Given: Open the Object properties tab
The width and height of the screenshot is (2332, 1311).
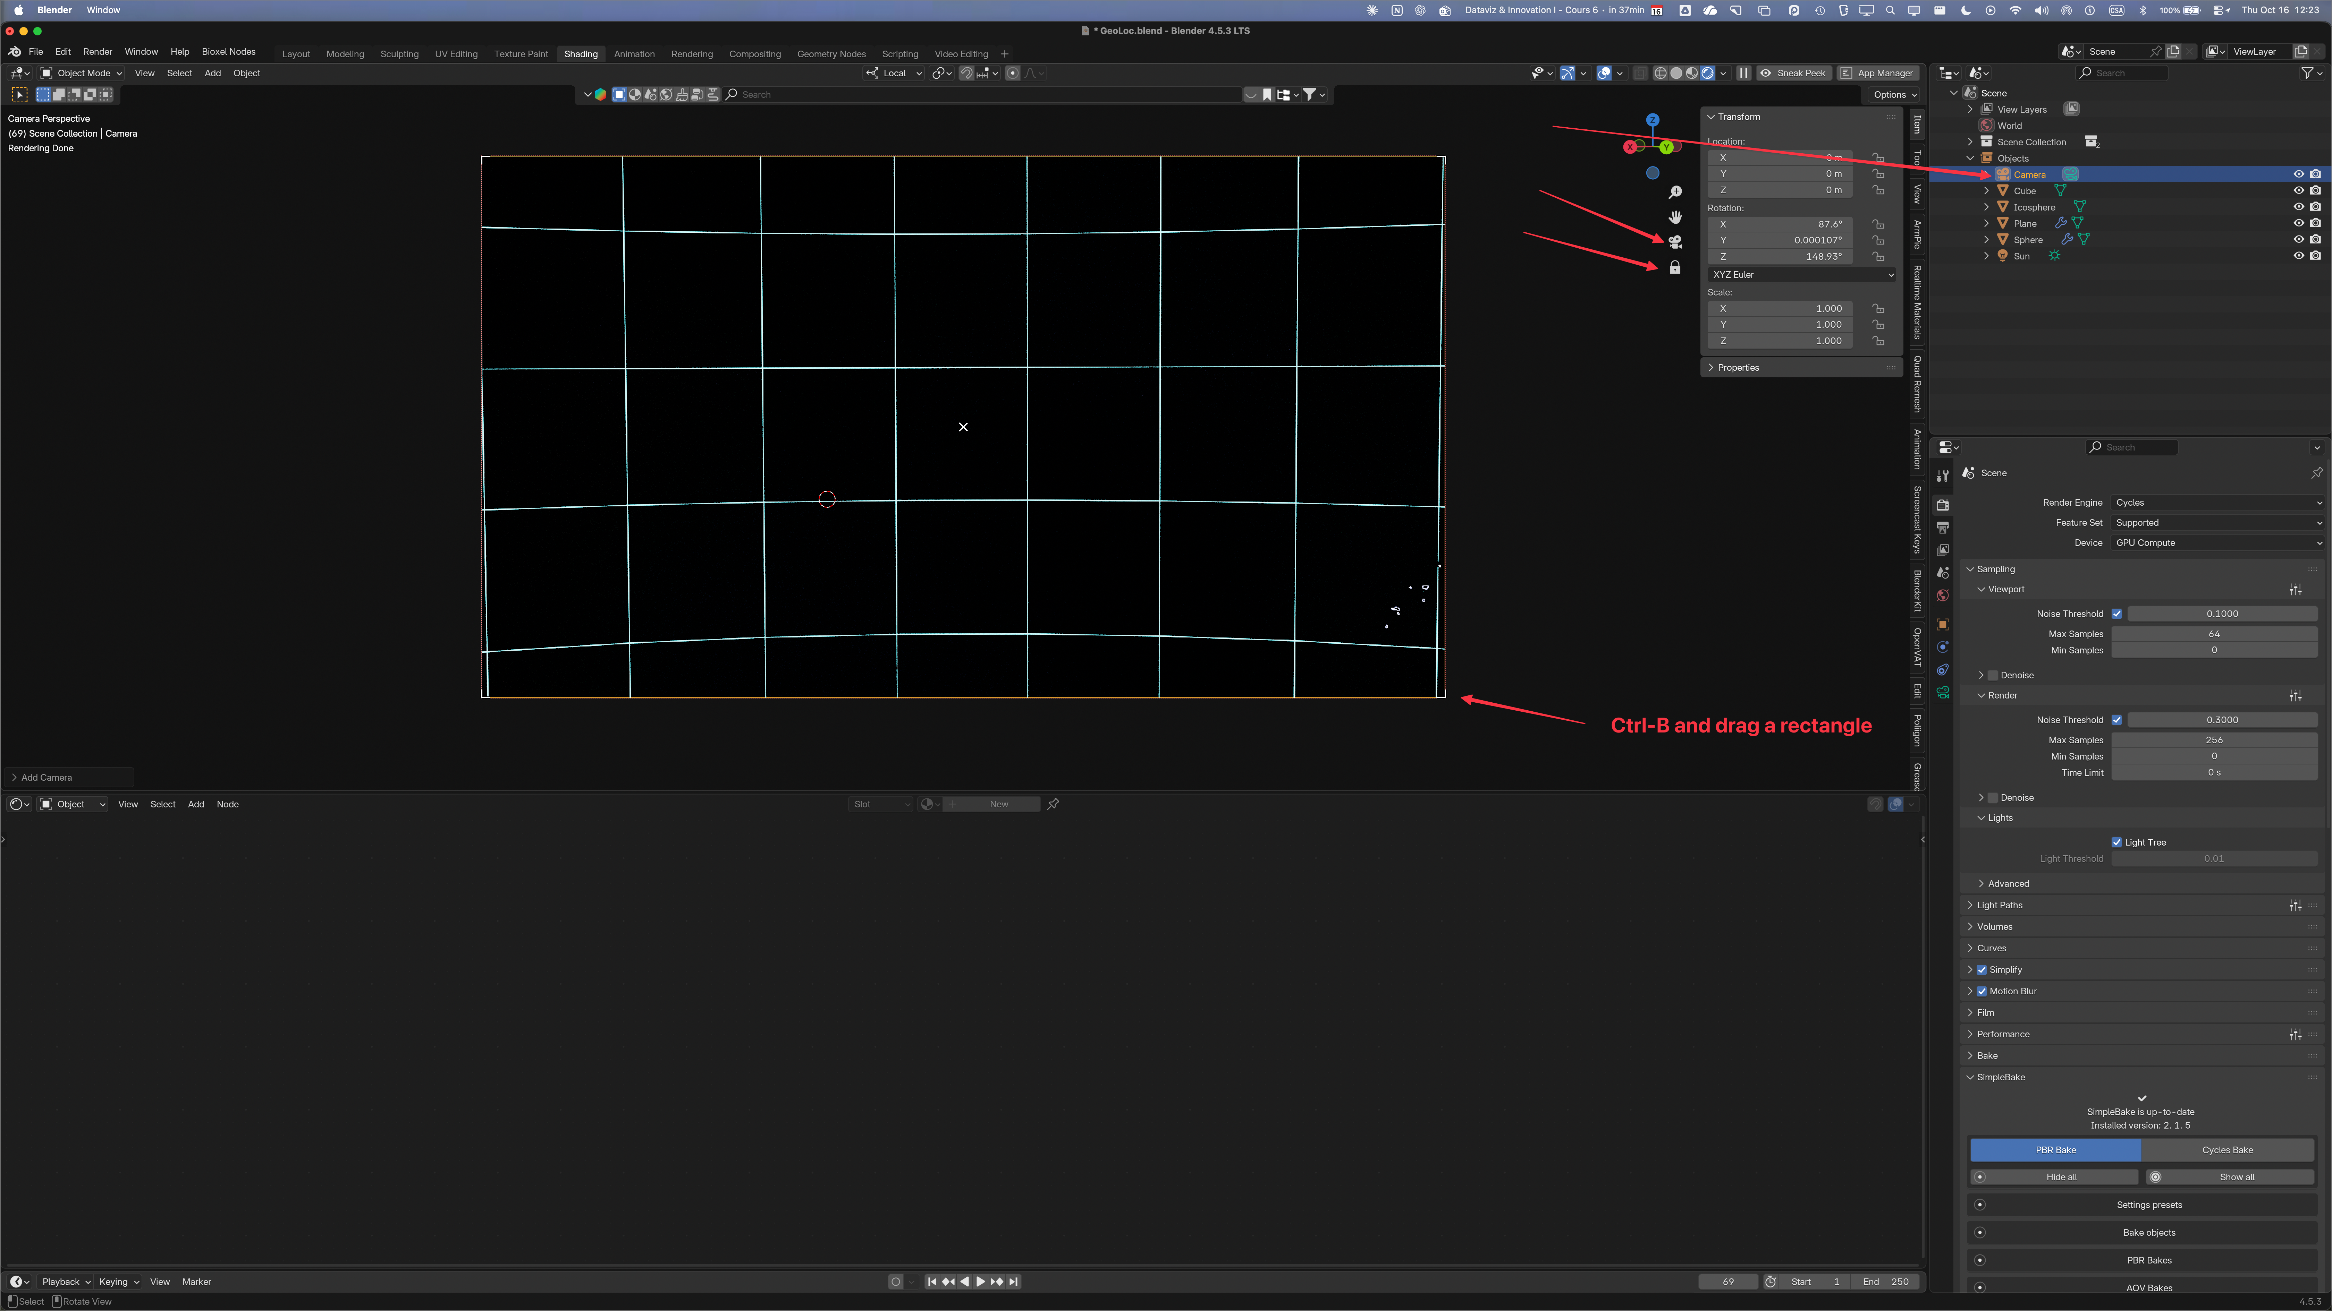Looking at the screenshot, I should point(1943,624).
